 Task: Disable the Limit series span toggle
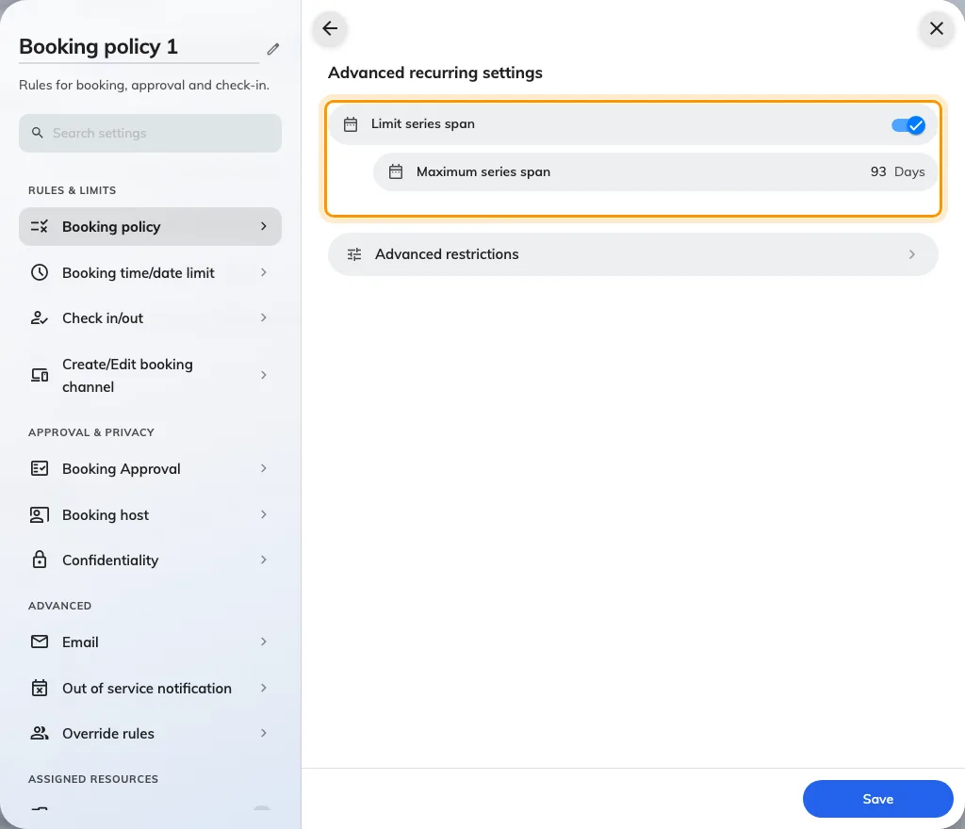click(908, 125)
